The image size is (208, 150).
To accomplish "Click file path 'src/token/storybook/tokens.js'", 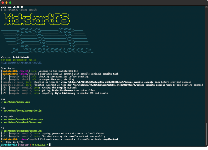I will coord(23,131).
